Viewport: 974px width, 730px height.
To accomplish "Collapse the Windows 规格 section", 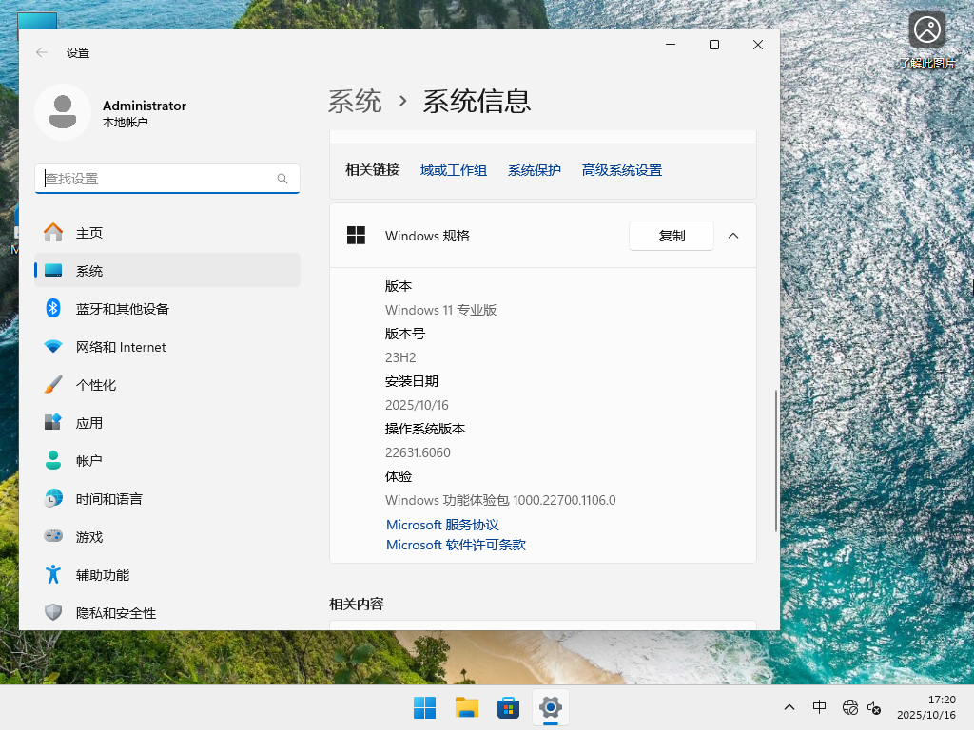I will point(732,236).
